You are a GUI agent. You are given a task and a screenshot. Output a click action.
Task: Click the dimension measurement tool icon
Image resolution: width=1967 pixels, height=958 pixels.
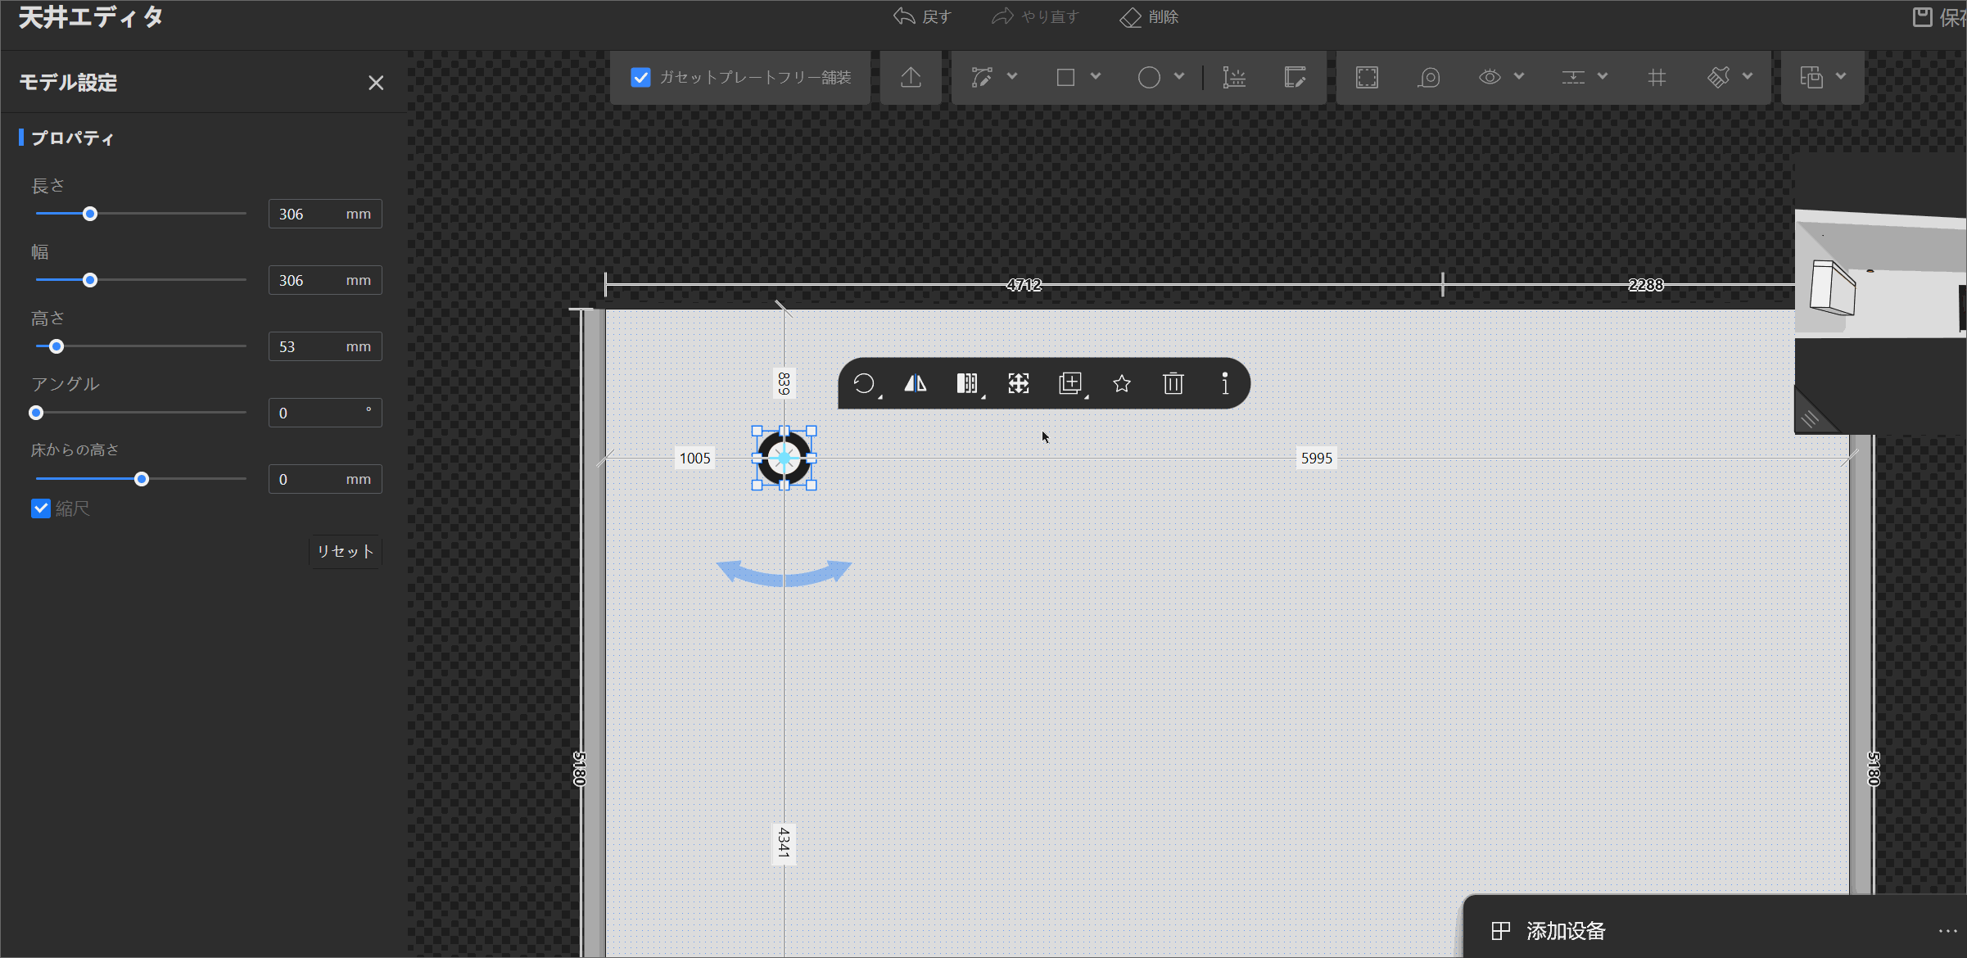click(1234, 78)
